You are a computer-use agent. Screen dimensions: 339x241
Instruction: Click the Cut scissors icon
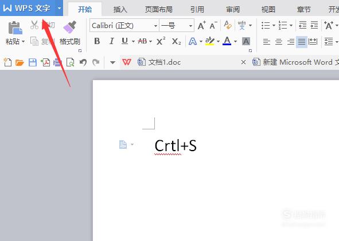click(x=34, y=25)
